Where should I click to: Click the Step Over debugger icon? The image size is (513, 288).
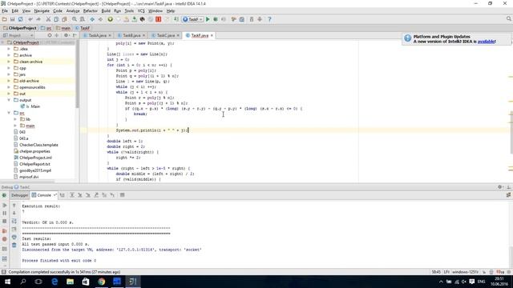tap(72, 195)
